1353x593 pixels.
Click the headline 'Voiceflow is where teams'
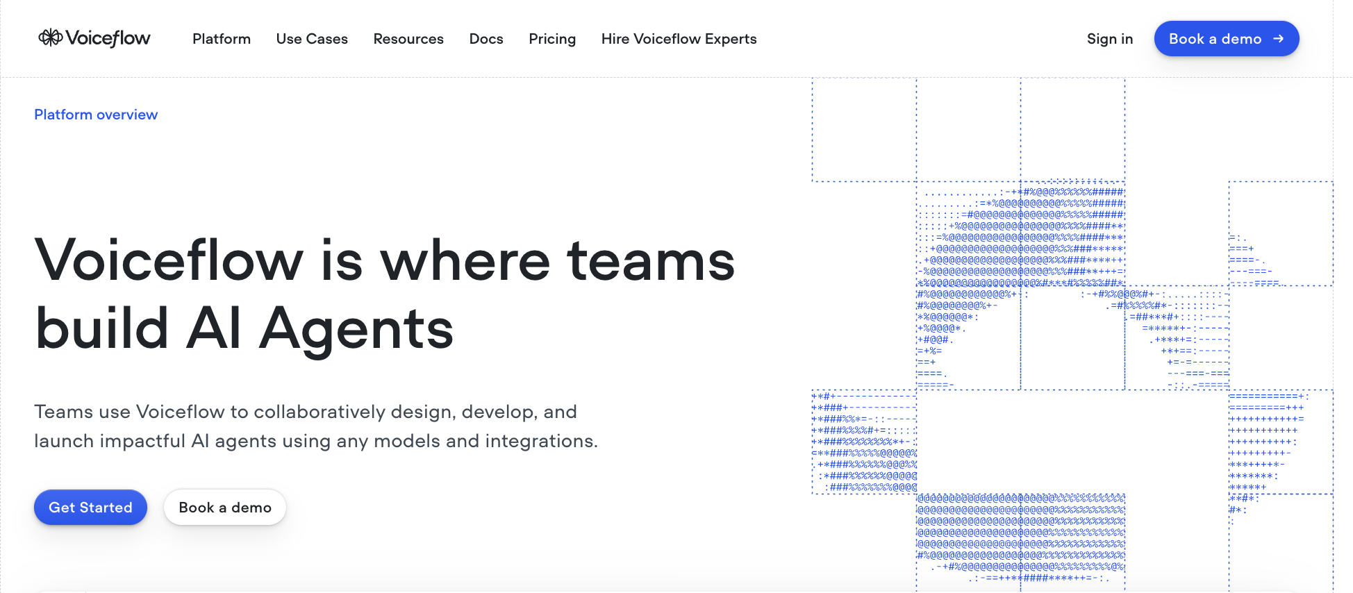click(x=385, y=260)
